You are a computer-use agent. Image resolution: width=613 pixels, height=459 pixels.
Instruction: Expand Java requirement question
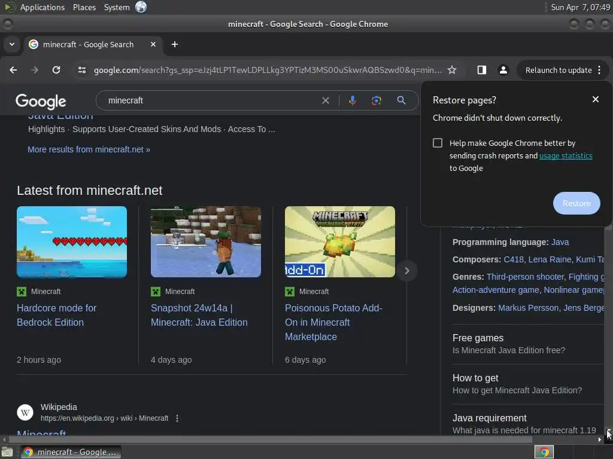(528, 424)
